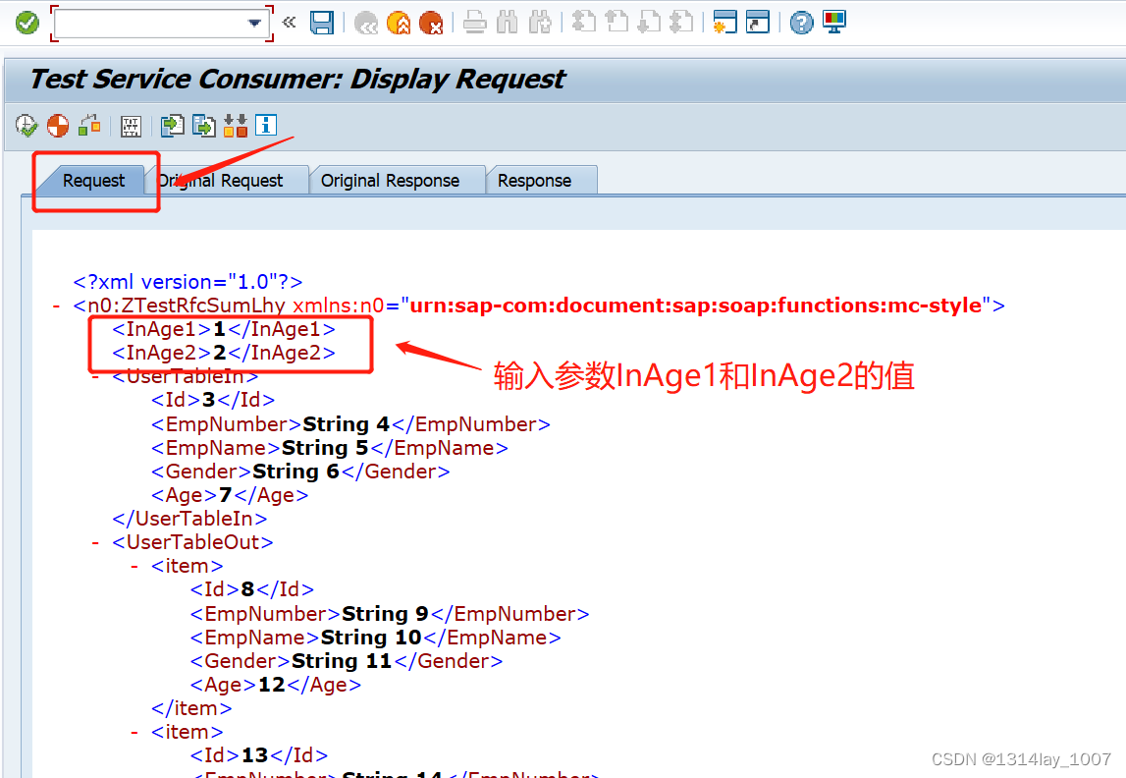Click the Save floppy disk icon
The height and width of the screenshot is (778, 1126).
click(x=322, y=23)
